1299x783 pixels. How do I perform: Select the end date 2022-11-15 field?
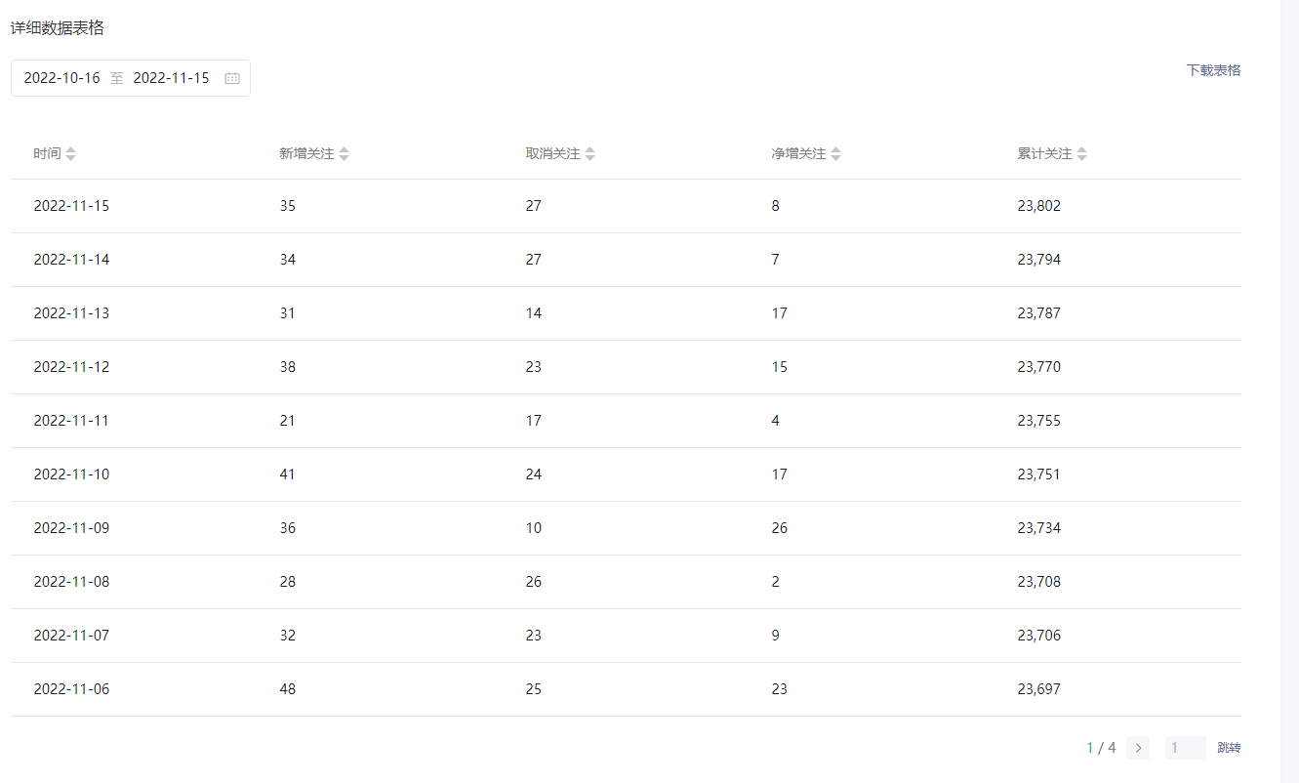[171, 78]
